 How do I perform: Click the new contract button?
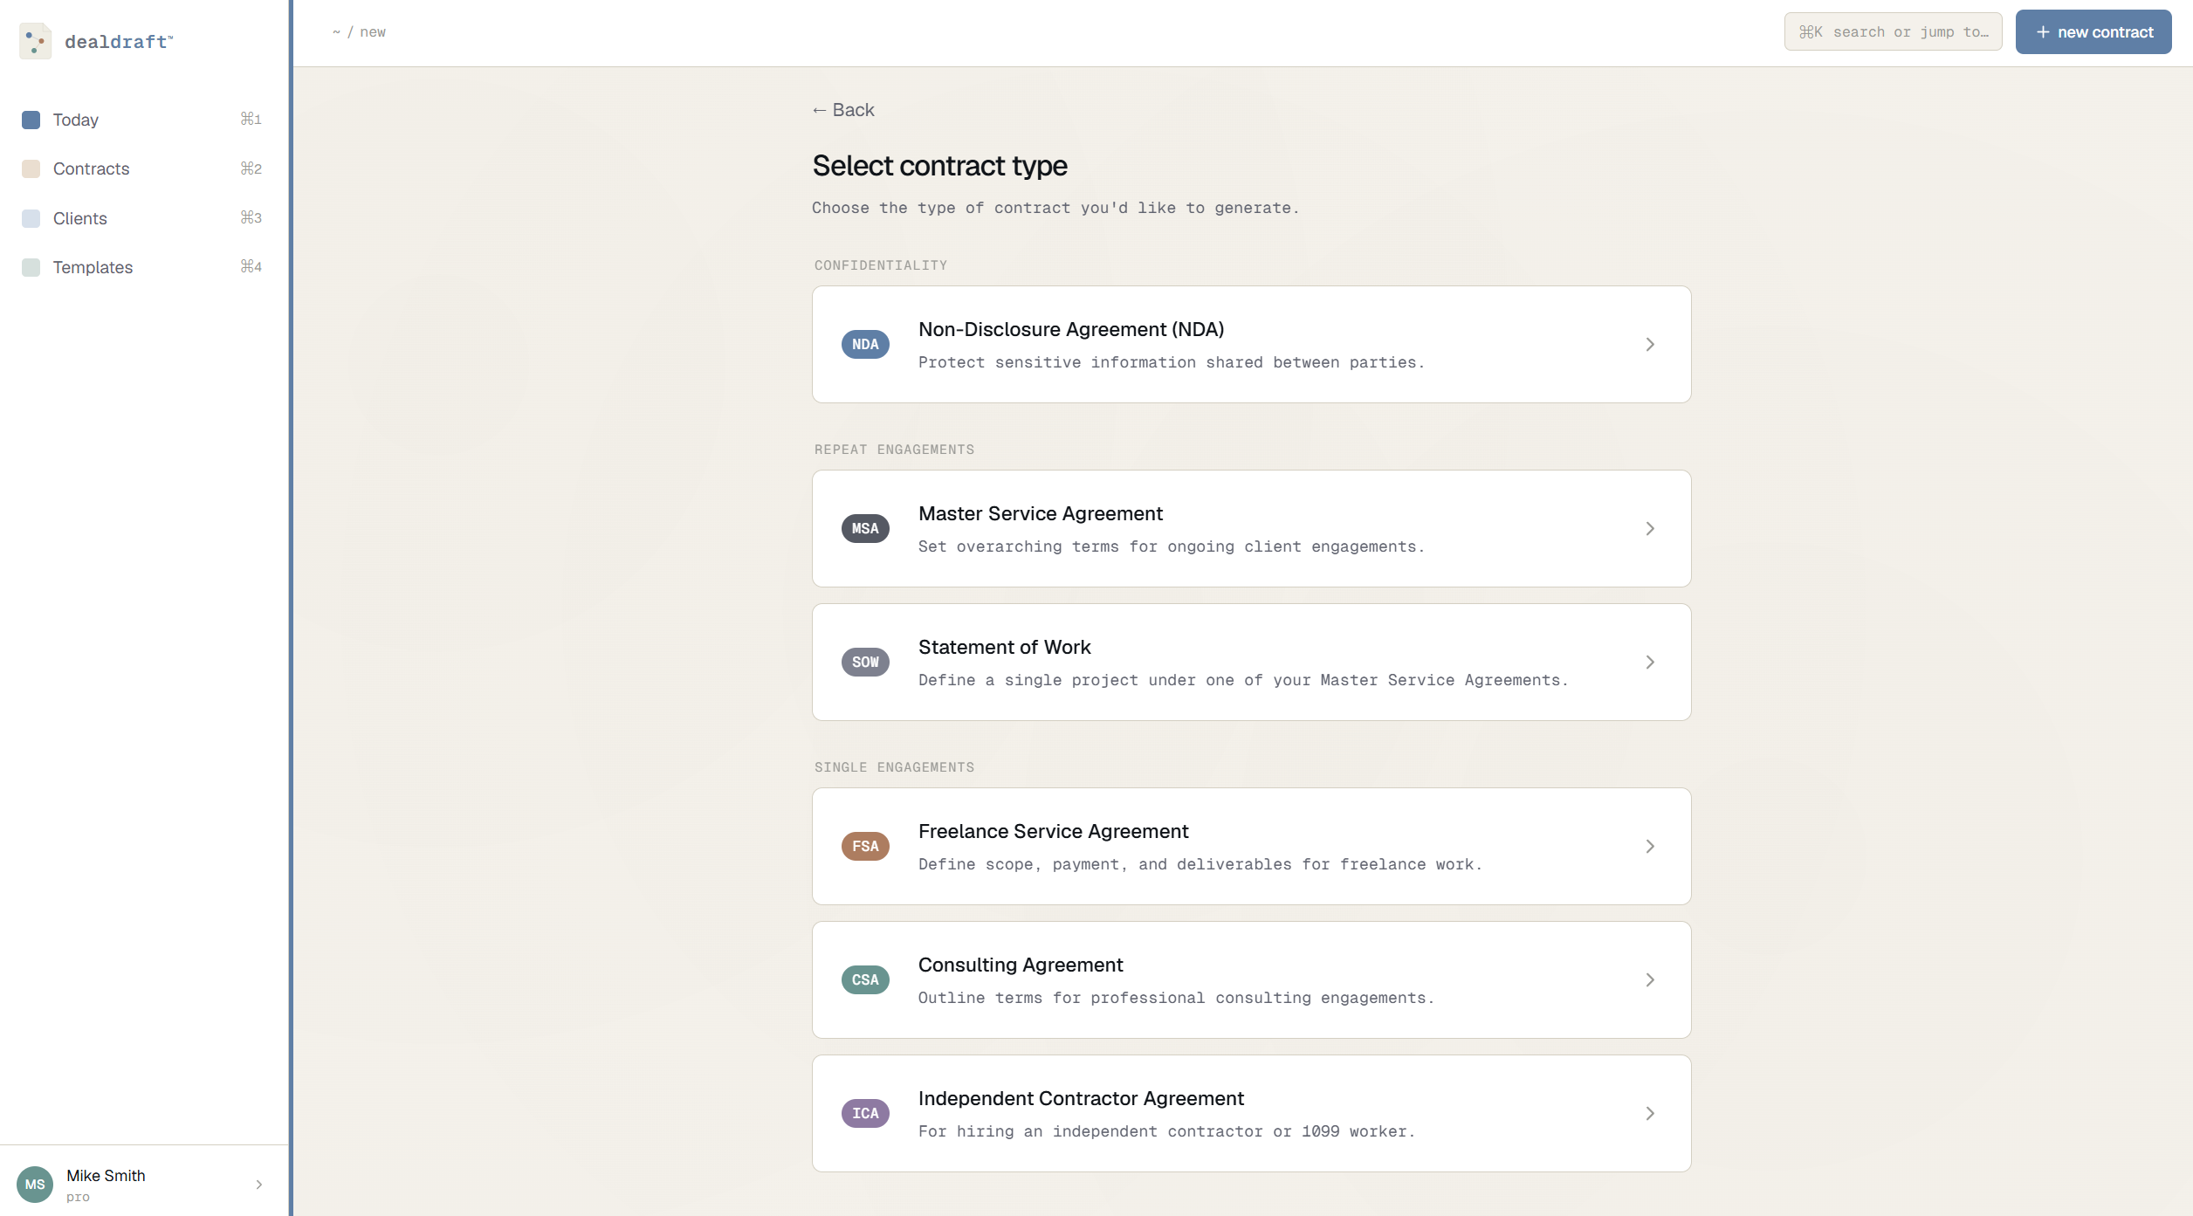2093,32
